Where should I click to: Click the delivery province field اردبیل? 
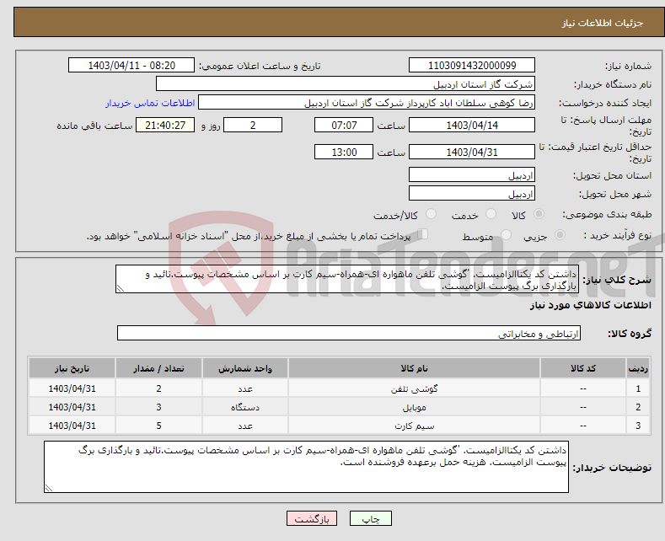(472, 174)
